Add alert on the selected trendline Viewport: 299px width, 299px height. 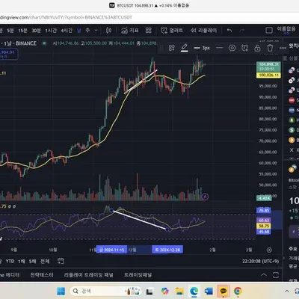pyautogui.click(x=244, y=48)
